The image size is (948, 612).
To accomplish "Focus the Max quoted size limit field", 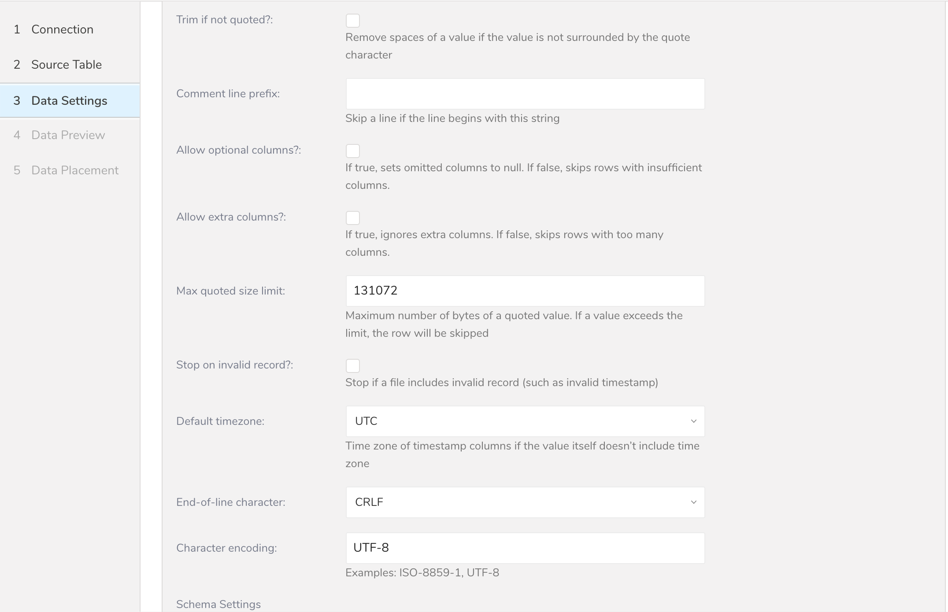I will (x=525, y=291).
